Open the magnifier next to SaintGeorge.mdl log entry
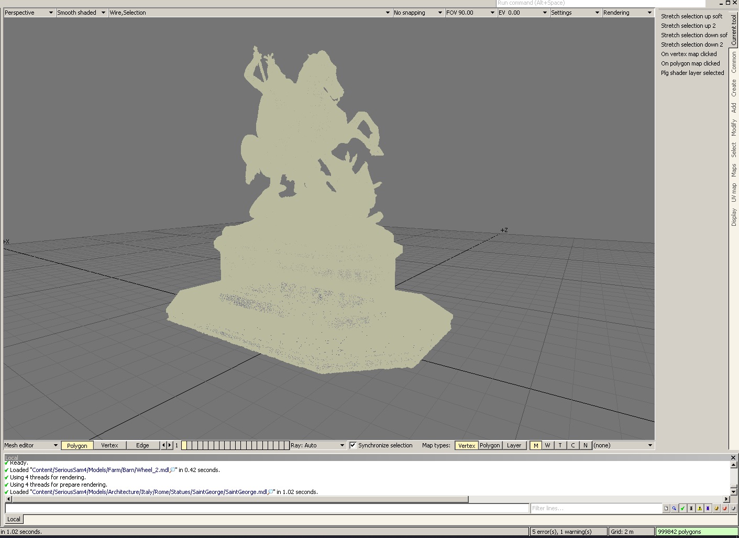The image size is (739, 538). point(270,492)
